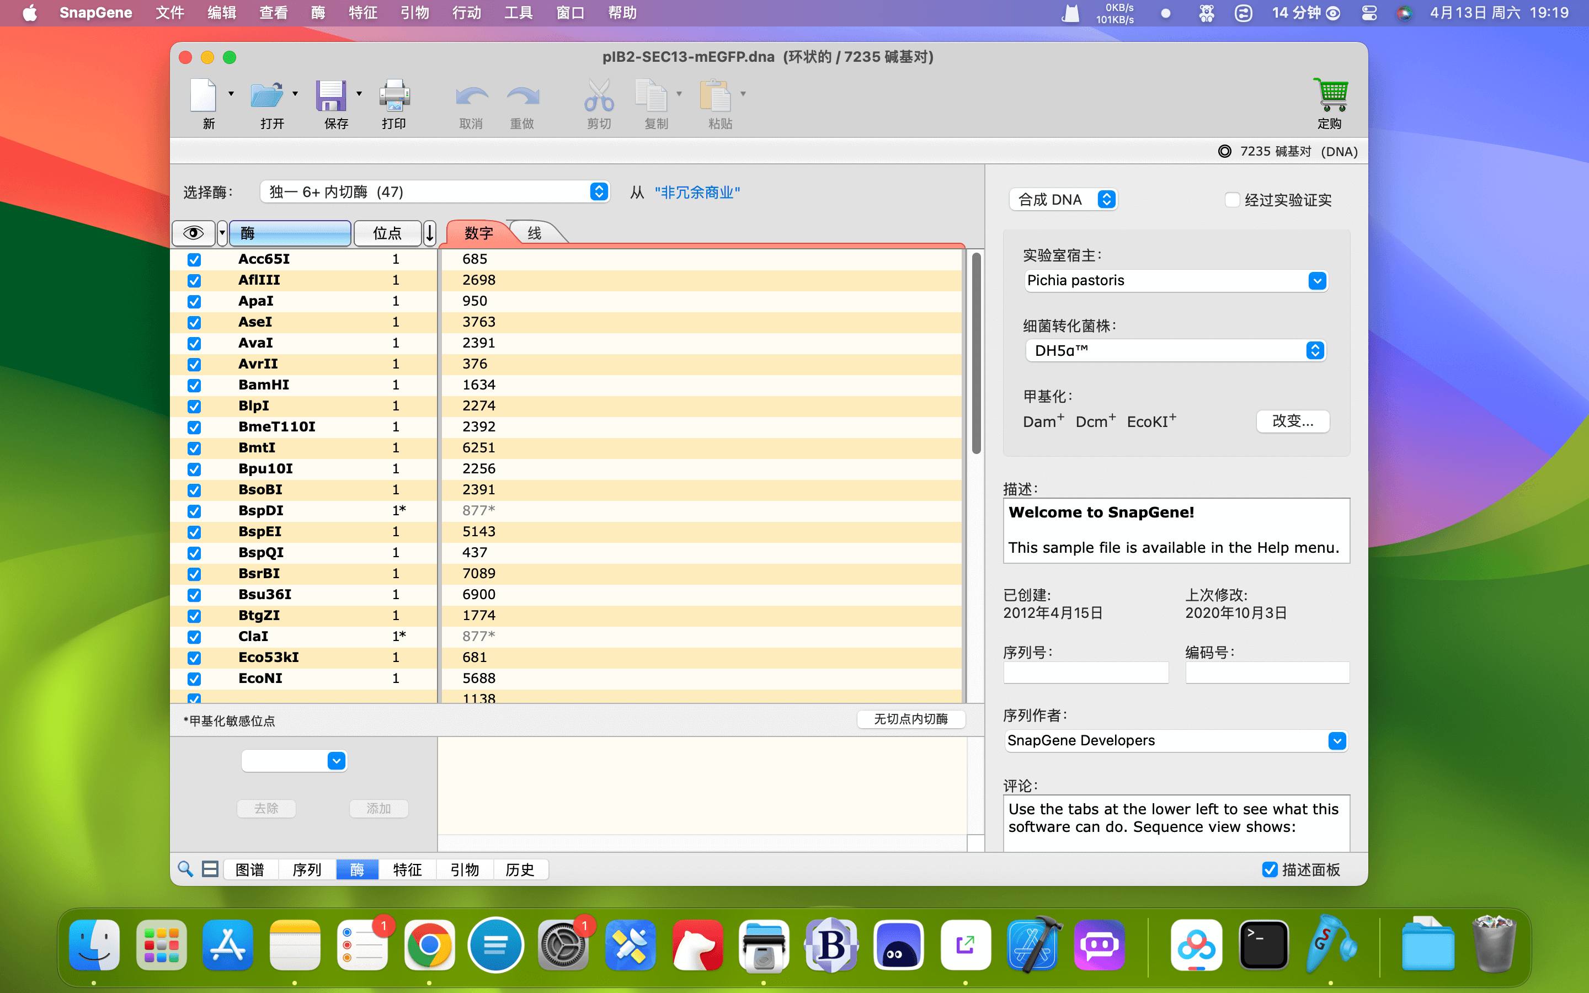Open Terminal from the dock
1589x993 pixels.
point(1263,945)
